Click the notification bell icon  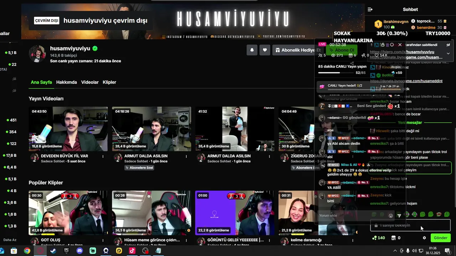click(x=252, y=50)
